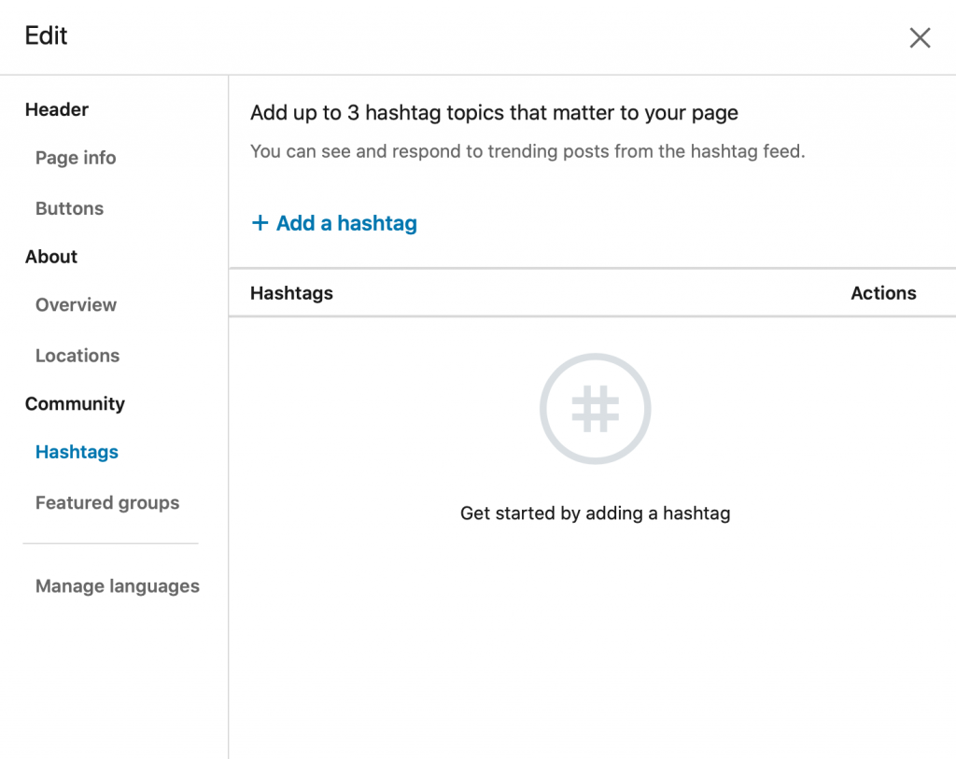
Task: Click the About section label
Action: (x=51, y=257)
